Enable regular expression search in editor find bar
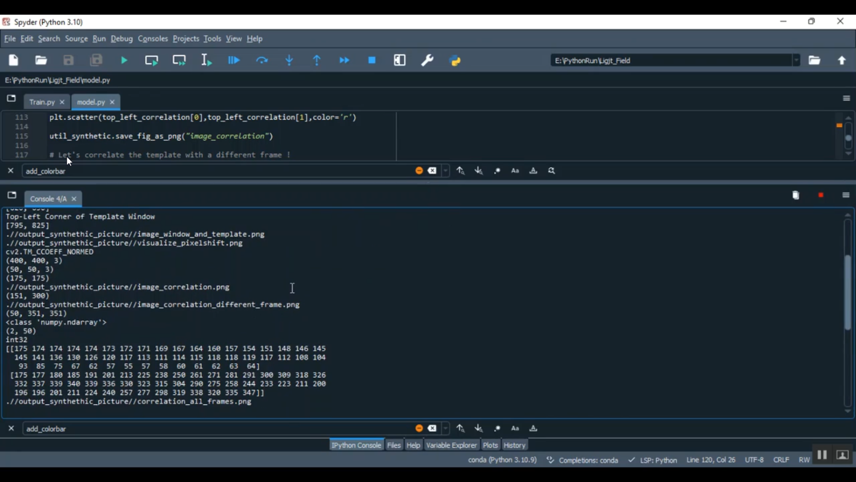Screen dimensions: 856x482 (x=497, y=171)
